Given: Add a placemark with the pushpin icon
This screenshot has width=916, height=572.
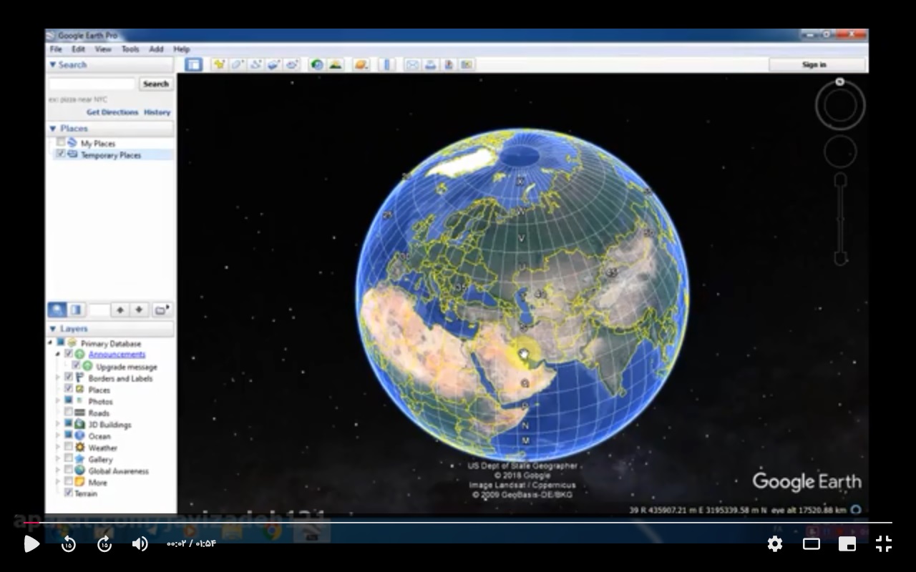Looking at the screenshot, I should [x=218, y=64].
